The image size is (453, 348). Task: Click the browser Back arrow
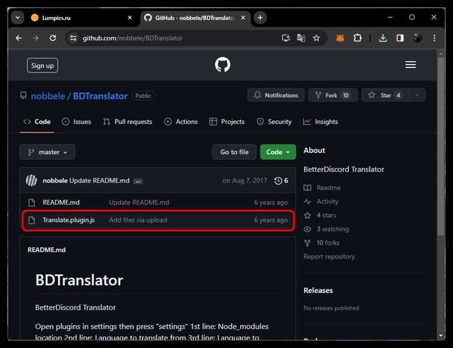pyautogui.click(x=19, y=38)
